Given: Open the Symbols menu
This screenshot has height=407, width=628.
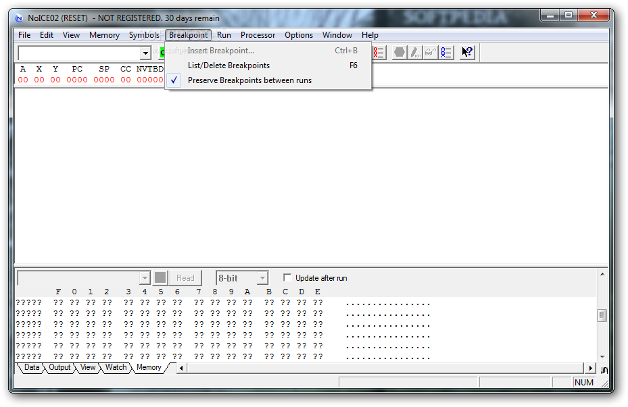Looking at the screenshot, I should tap(144, 35).
